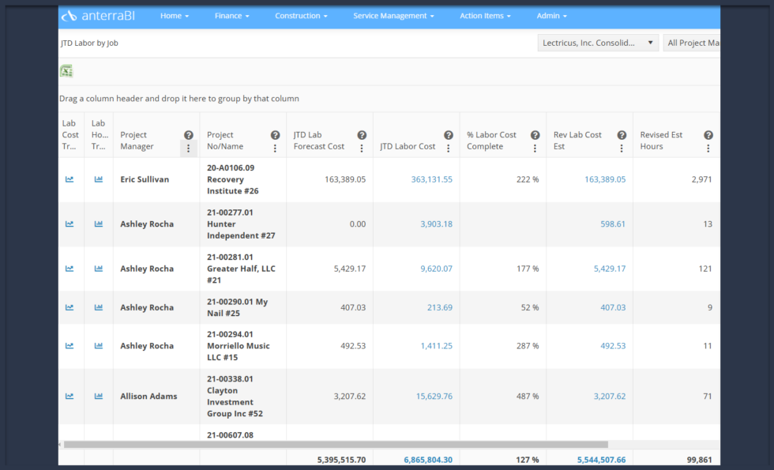Open the Finance menu
774x470 pixels.
click(231, 15)
